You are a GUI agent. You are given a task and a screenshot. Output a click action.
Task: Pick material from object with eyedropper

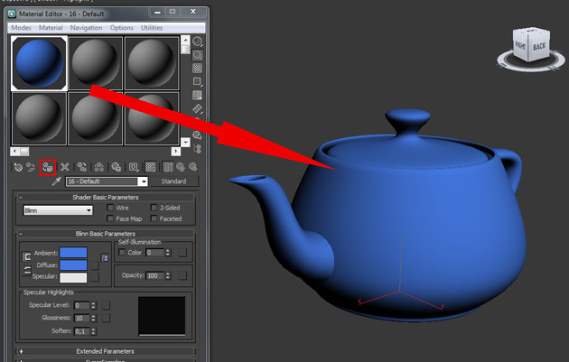56,181
